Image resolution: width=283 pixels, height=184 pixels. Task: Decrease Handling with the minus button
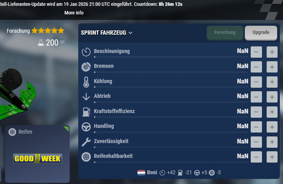tap(256, 127)
